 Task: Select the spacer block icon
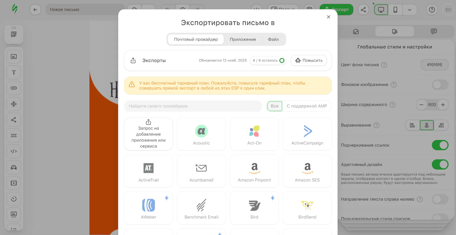[14, 104]
